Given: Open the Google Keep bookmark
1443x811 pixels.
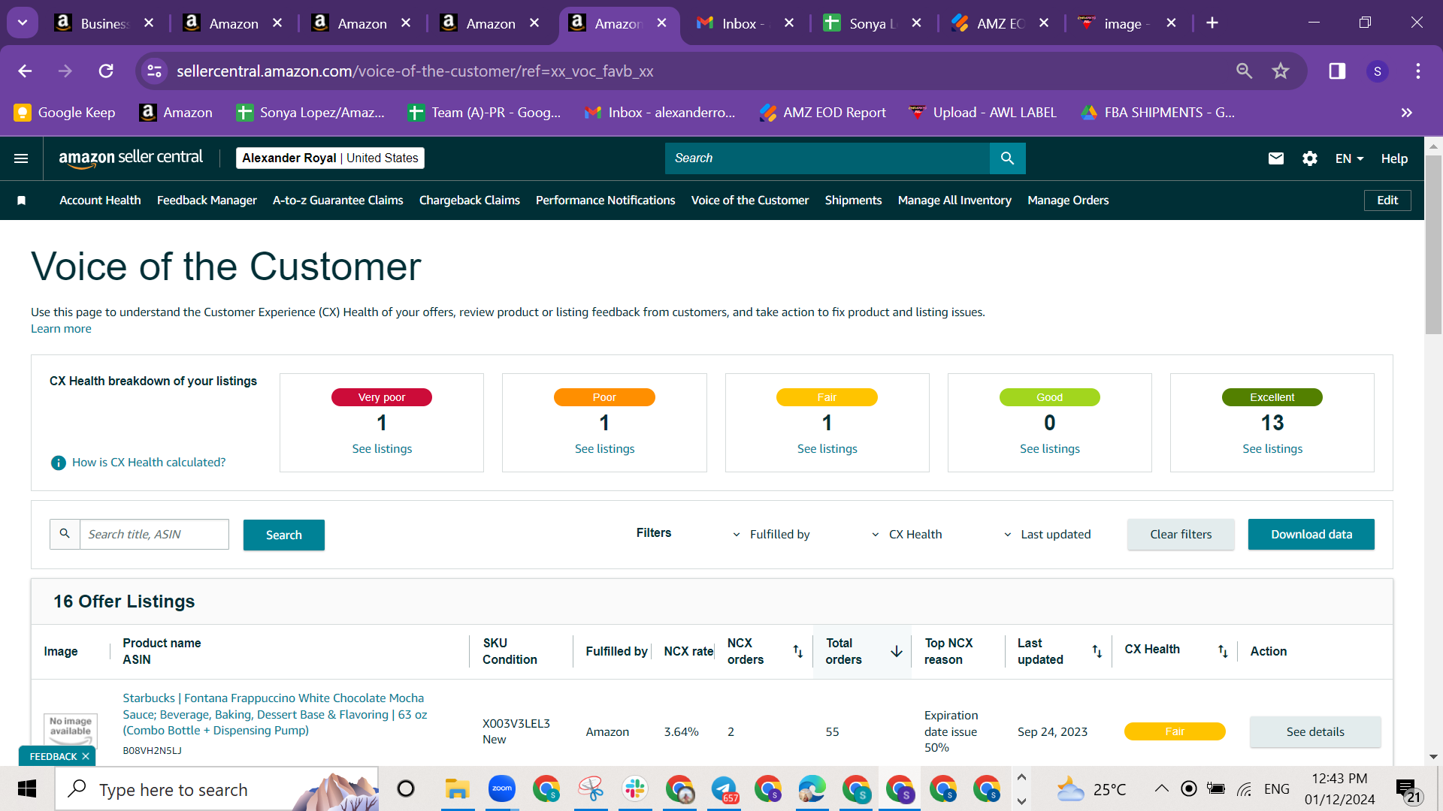Looking at the screenshot, I should [x=65, y=113].
